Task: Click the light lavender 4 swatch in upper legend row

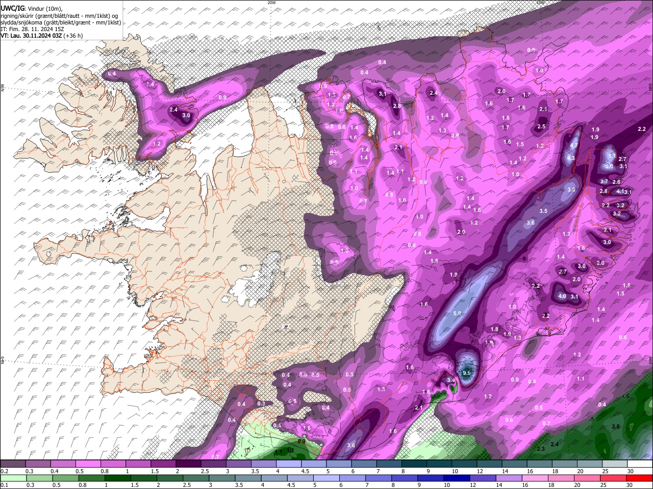Action: [x=289, y=464]
